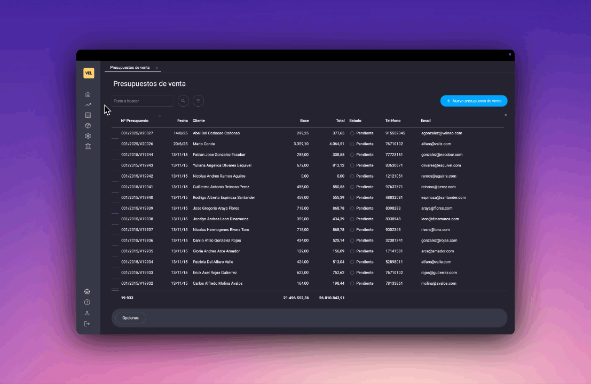
Task: Sort by the Estado column header
Action: pyautogui.click(x=356, y=121)
